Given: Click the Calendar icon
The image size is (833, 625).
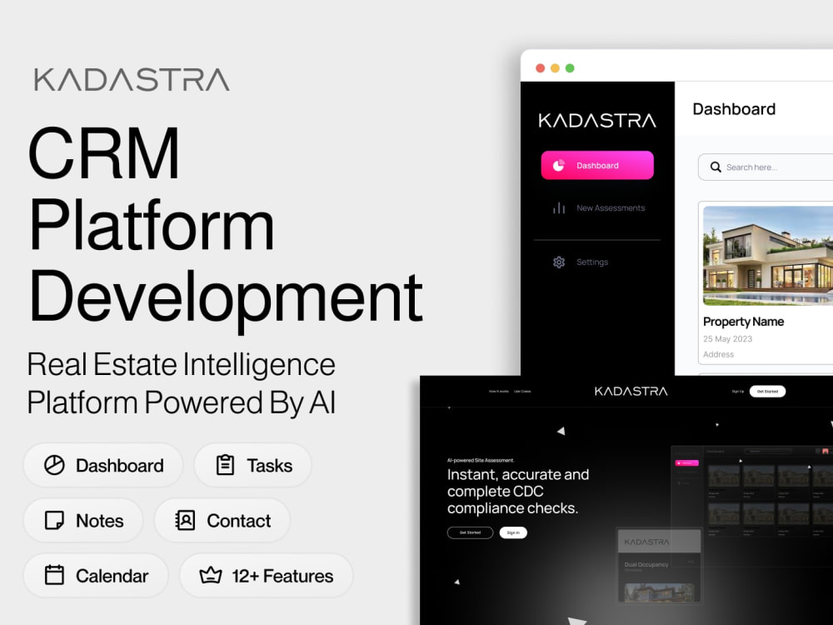Looking at the screenshot, I should click(53, 575).
